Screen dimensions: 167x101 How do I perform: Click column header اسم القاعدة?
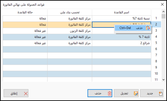pyautogui.click(x=121, y=12)
